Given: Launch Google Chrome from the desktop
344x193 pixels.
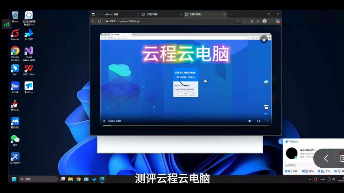Looking at the screenshot, I should [15, 54].
